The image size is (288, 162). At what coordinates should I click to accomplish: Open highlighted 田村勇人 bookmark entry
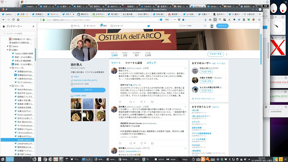(18, 140)
